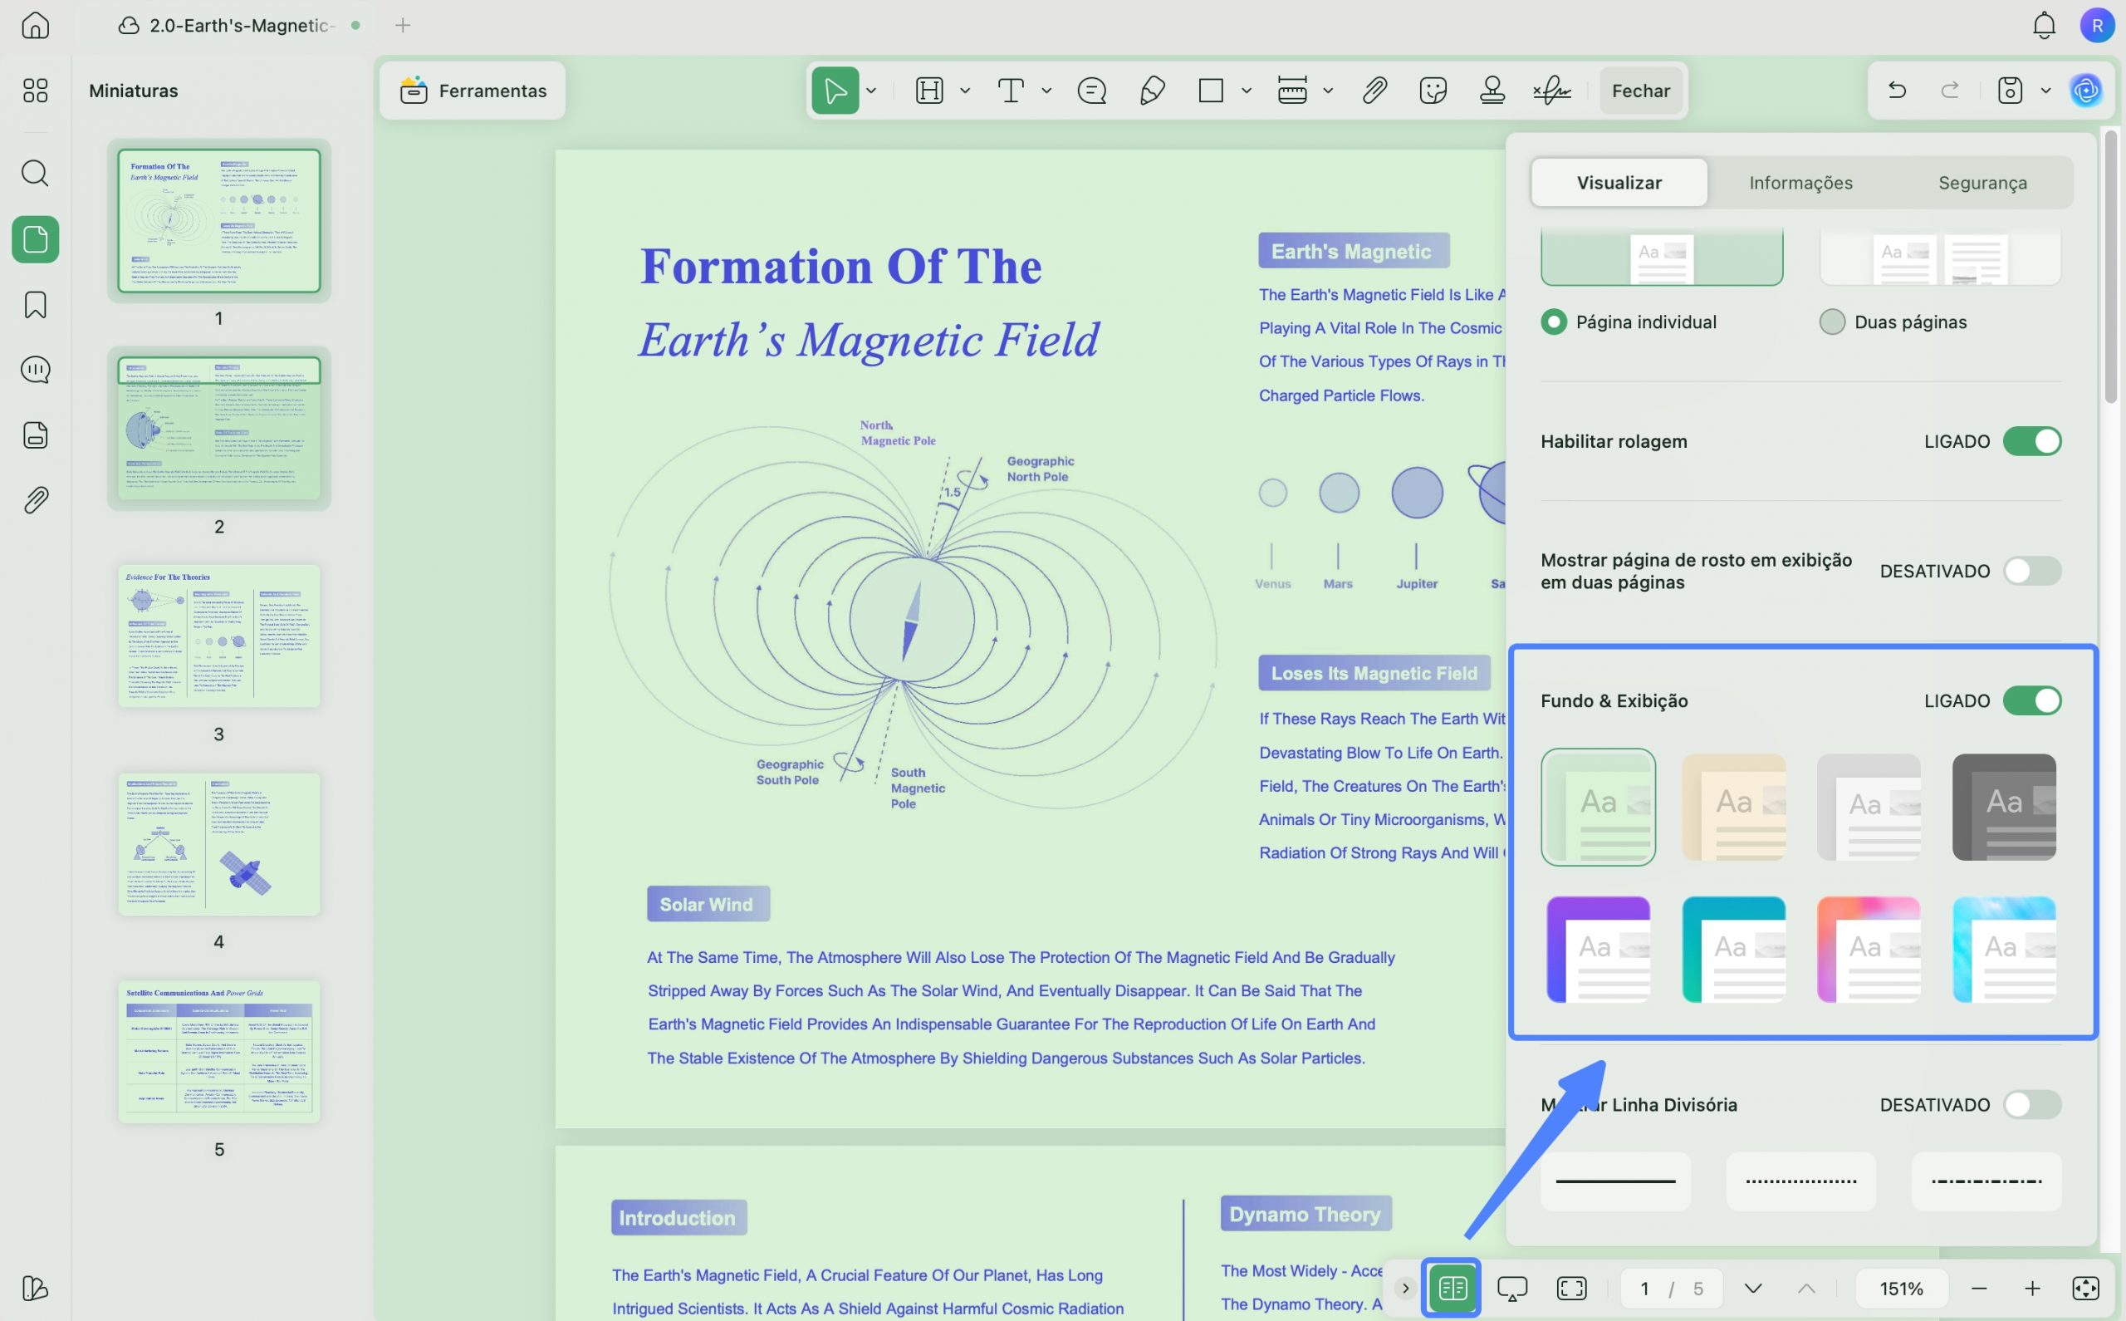Go to next page down arrow

pyautogui.click(x=1753, y=1288)
